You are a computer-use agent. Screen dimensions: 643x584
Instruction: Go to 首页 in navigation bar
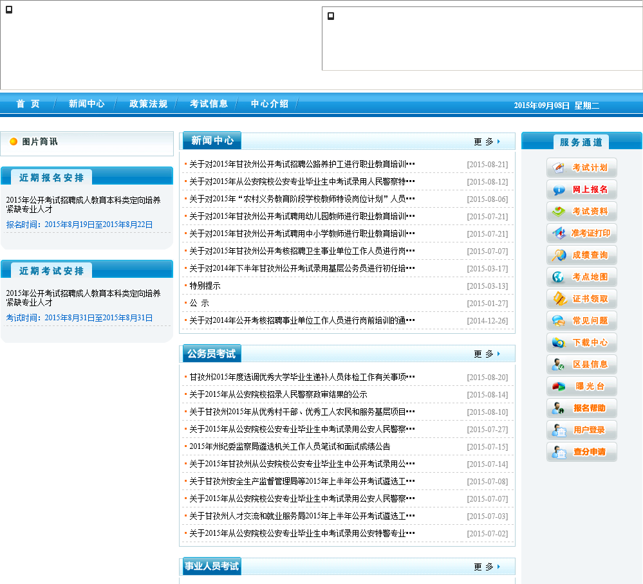tap(28, 104)
